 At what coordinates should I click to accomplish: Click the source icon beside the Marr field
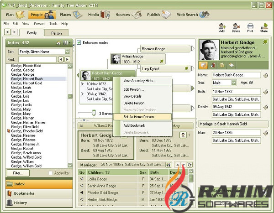point(265,133)
